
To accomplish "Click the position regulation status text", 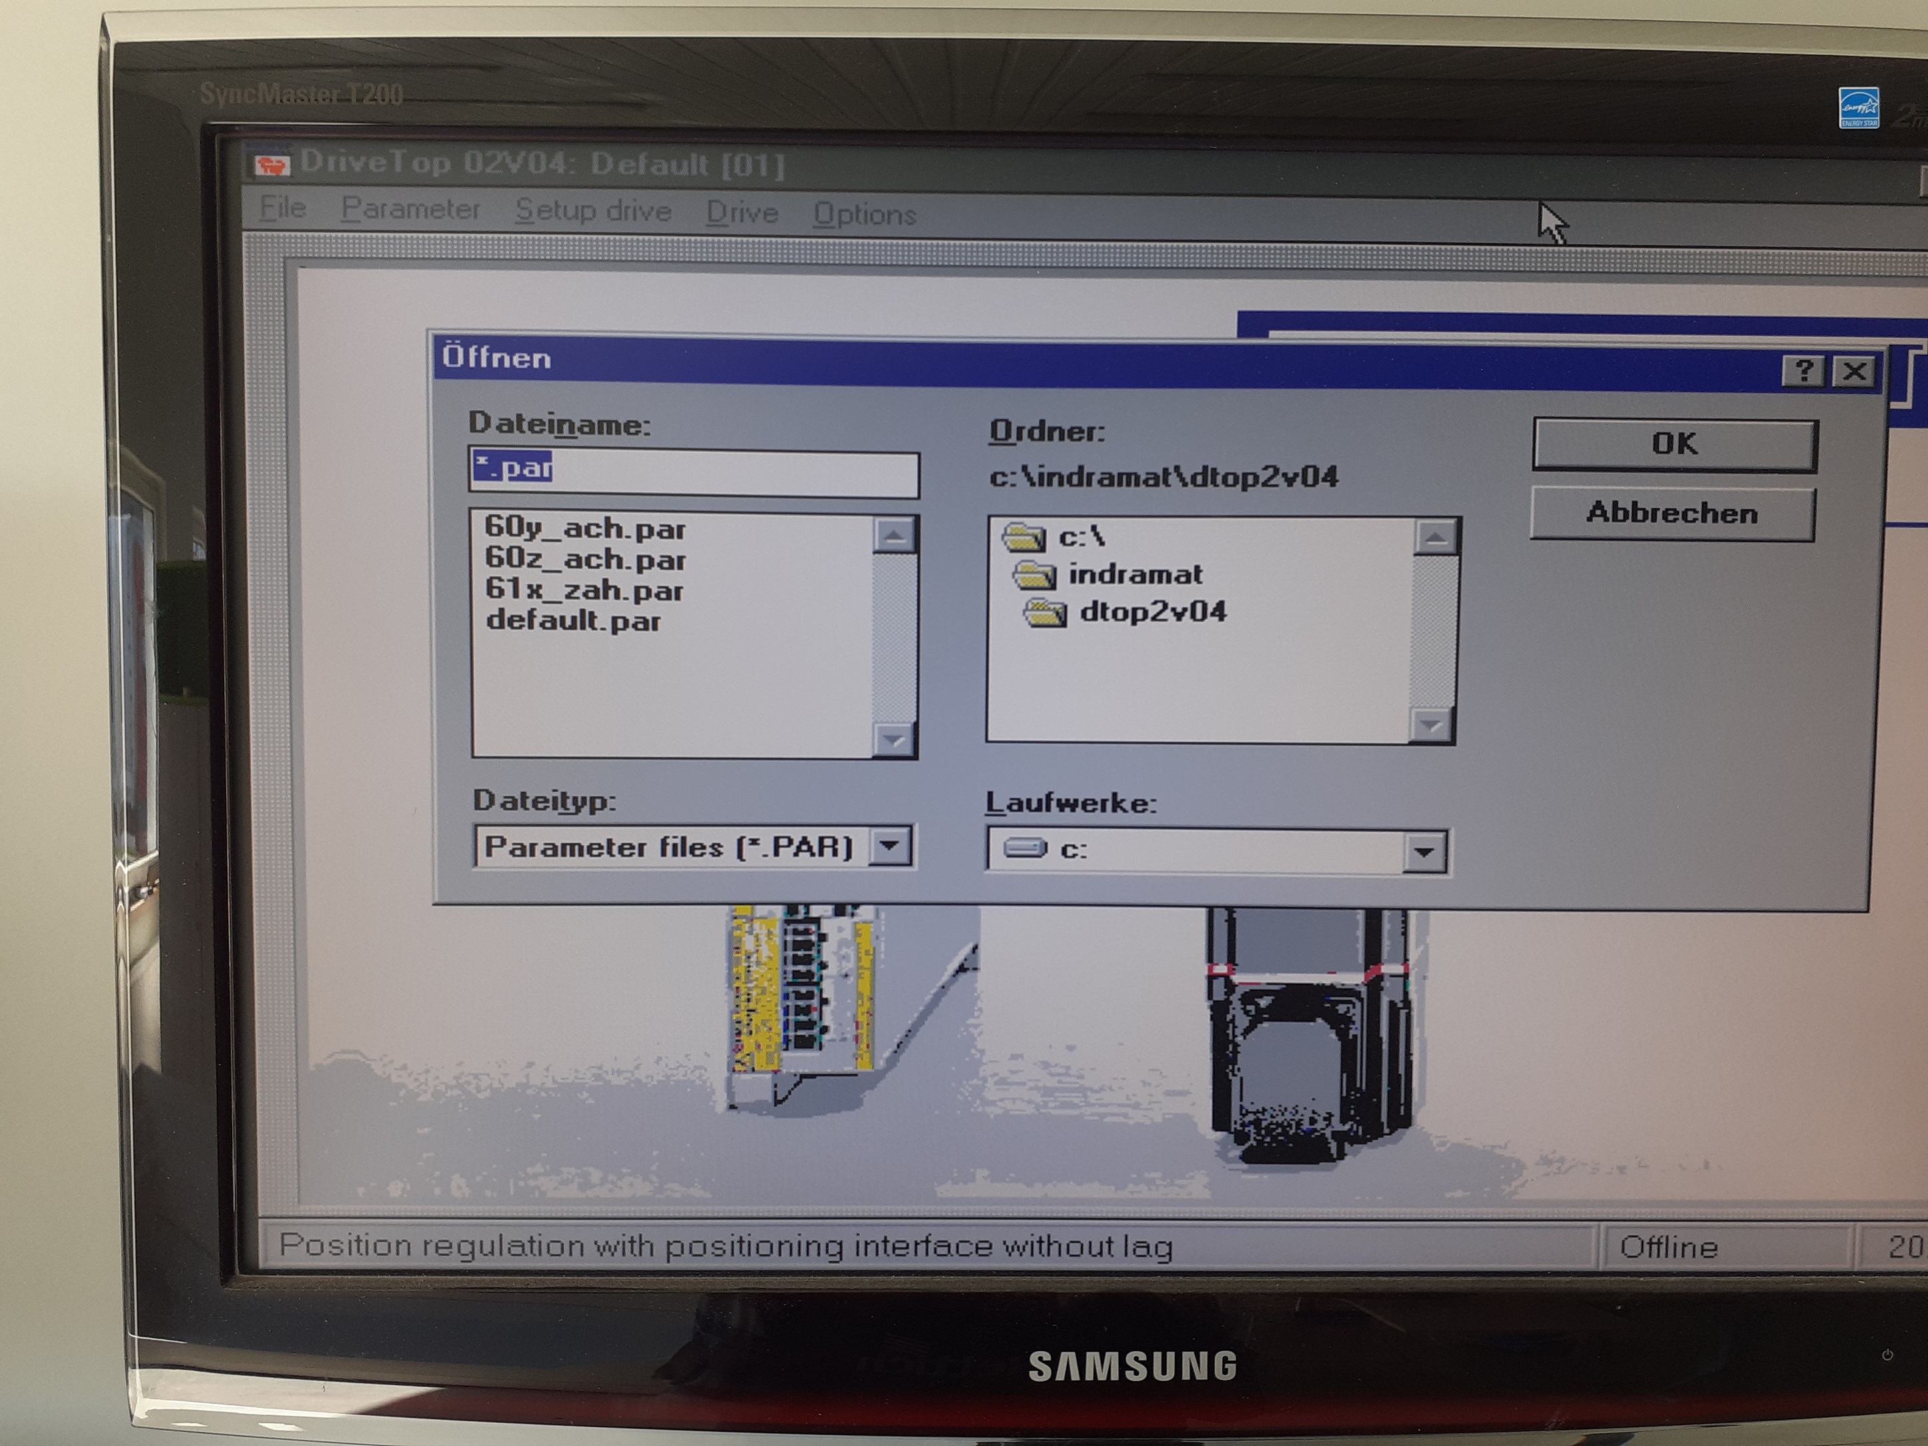I will 725,1245.
